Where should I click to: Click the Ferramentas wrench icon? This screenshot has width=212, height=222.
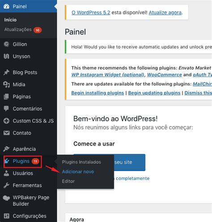click(x=6, y=185)
